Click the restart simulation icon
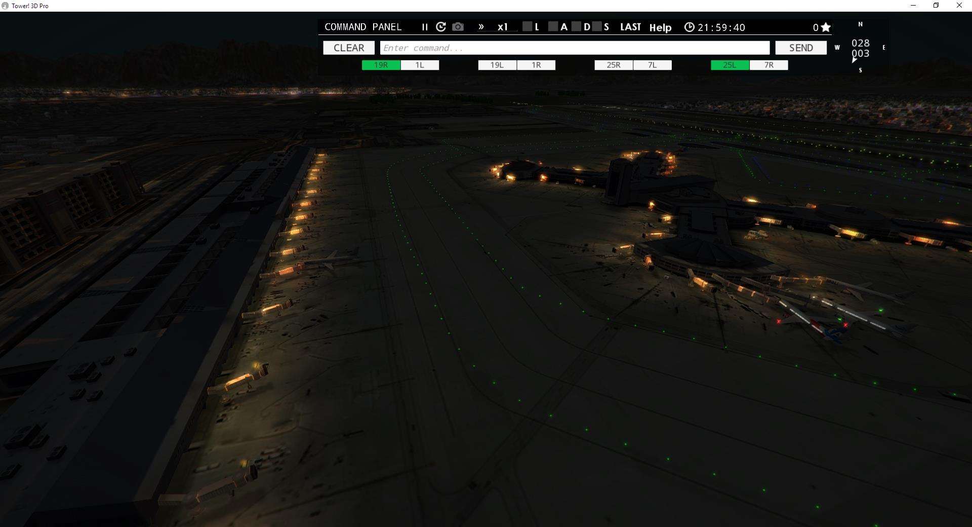The width and height of the screenshot is (972, 527). tap(441, 27)
